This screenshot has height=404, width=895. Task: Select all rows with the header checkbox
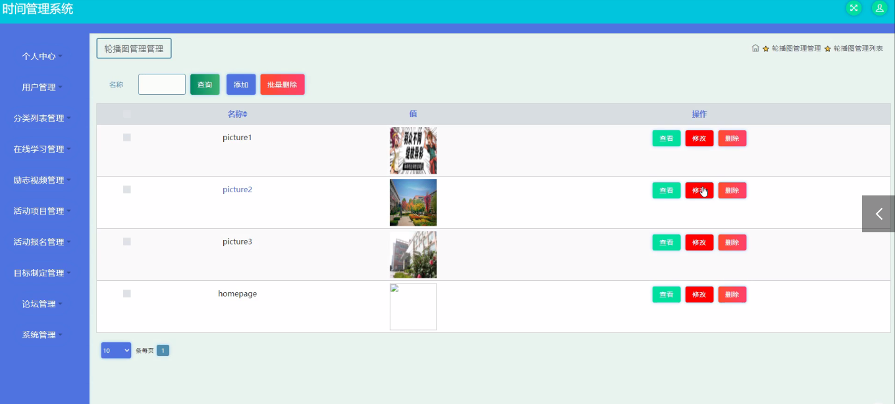pos(127,114)
